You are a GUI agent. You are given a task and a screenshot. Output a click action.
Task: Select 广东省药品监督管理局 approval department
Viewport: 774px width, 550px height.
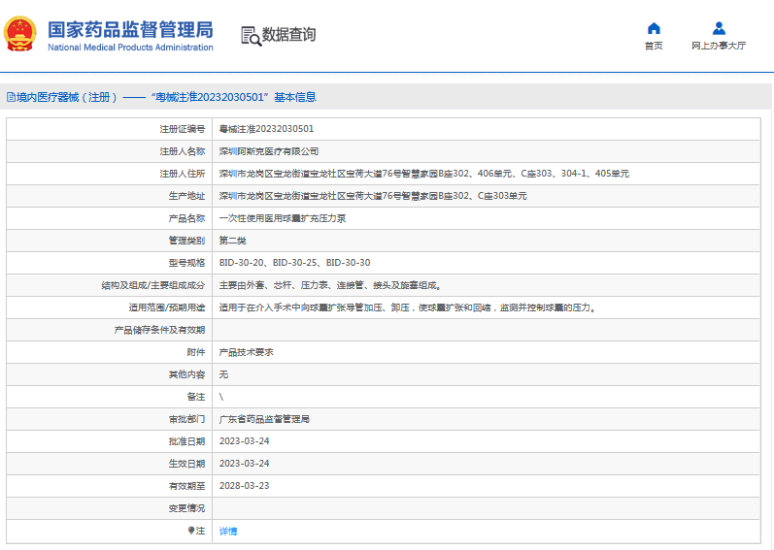264,419
